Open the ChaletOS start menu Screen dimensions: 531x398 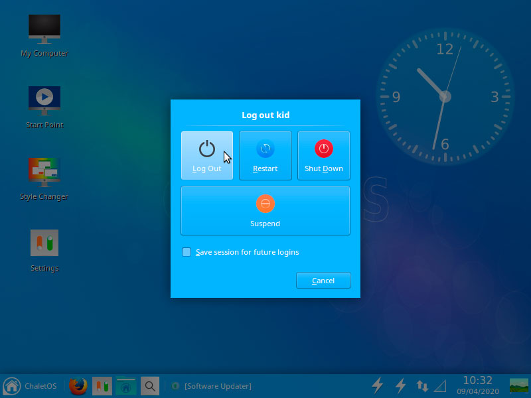coord(30,386)
